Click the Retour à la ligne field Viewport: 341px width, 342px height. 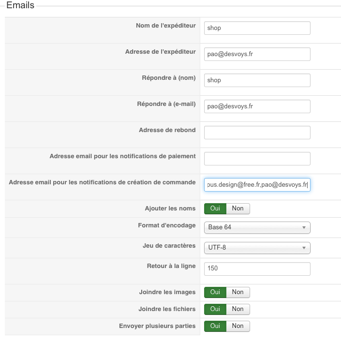coord(257,268)
